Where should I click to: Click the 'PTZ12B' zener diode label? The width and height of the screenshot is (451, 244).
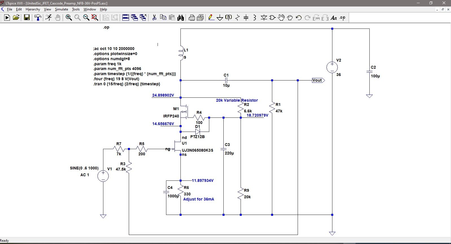198,137
